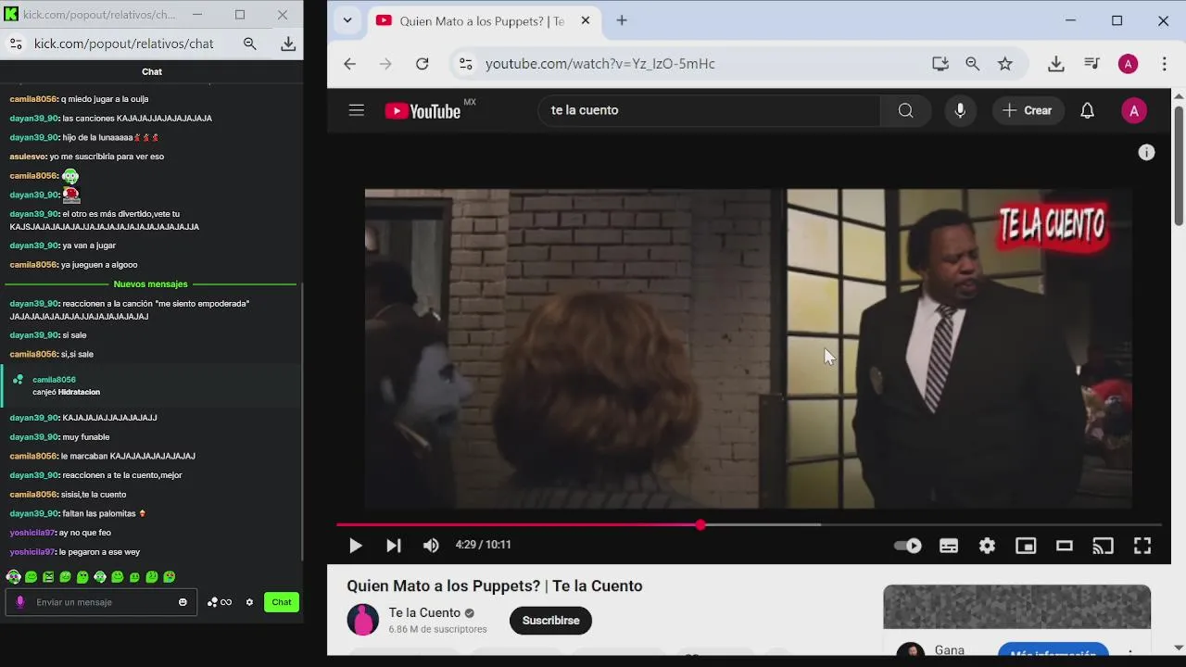Click the YouTube search magnifier button
This screenshot has height=667, width=1186.
coord(905,110)
